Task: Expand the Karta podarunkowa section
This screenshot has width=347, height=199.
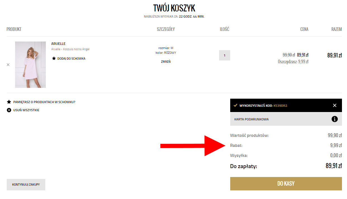Action: (286, 119)
